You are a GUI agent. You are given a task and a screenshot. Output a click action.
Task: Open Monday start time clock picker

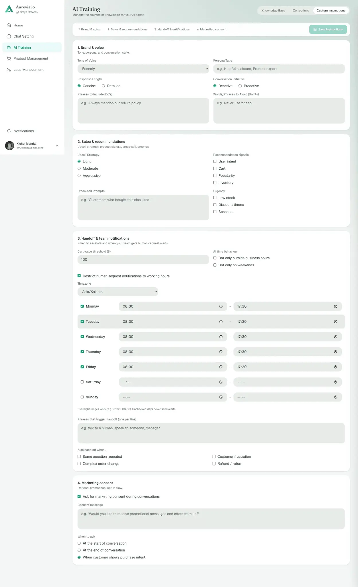click(x=221, y=306)
